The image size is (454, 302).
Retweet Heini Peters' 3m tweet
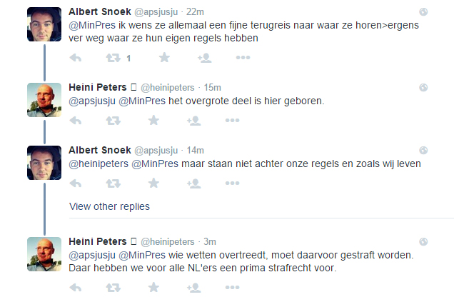click(x=113, y=288)
